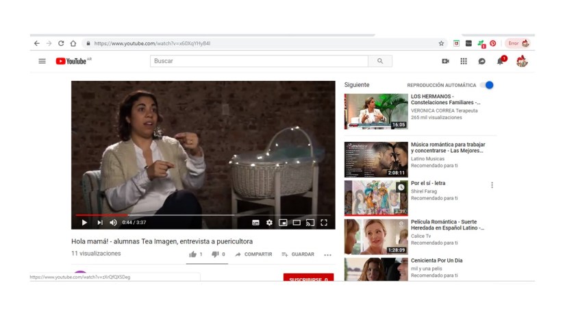Open player settings gear
The image size is (565, 318).
[x=269, y=223]
